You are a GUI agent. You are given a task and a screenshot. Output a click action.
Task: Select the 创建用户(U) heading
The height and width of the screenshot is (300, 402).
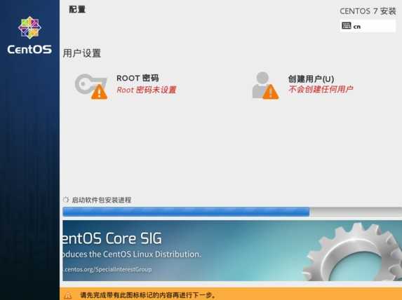tap(311, 79)
